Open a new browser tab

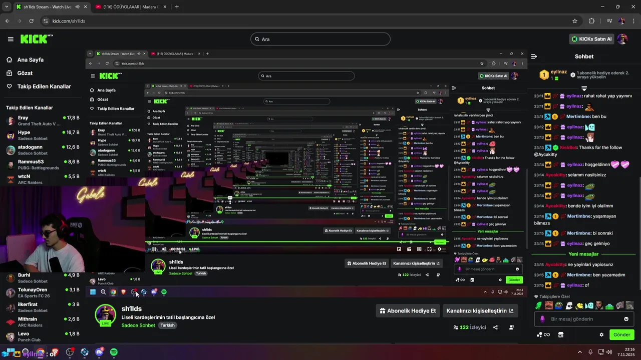[x=177, y=7]
